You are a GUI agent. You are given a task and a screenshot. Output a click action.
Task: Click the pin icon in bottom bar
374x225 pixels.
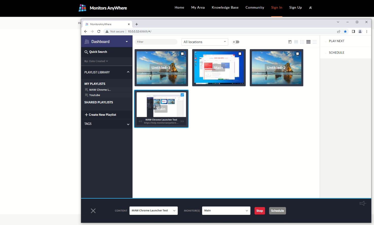pyautogui.click(x=363, y=203)
